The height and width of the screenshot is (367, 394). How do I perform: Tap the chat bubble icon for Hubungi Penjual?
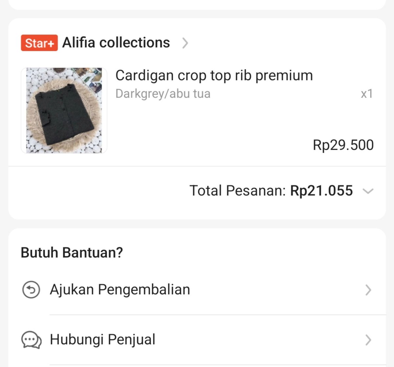pyautogui.click(x=32, y=340)
